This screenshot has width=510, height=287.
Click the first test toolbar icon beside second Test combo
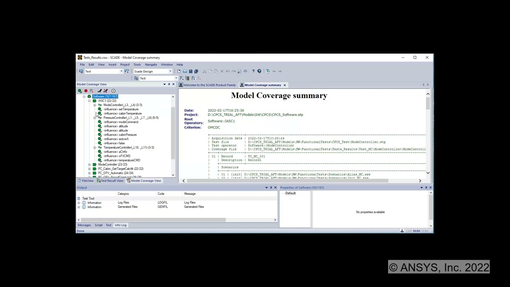click(x=181, y=78)
